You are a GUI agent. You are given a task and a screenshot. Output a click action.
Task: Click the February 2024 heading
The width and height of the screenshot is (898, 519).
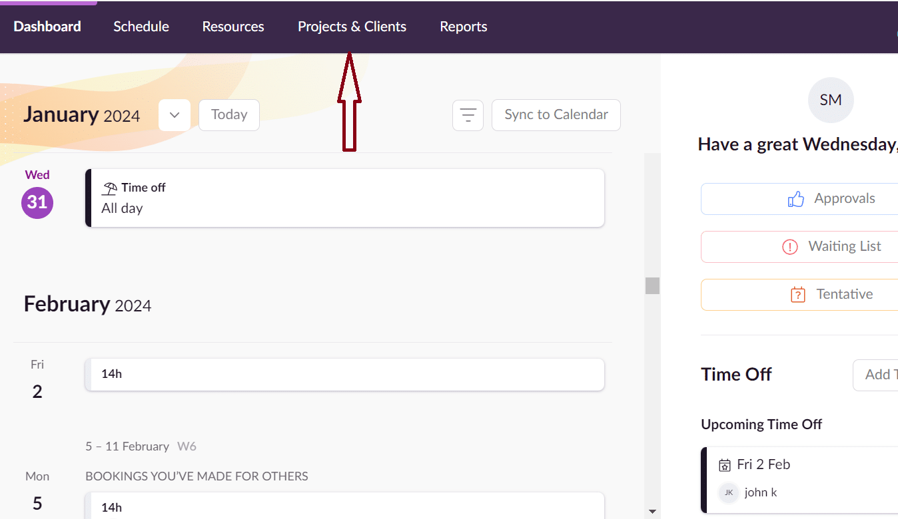[88, 304]
